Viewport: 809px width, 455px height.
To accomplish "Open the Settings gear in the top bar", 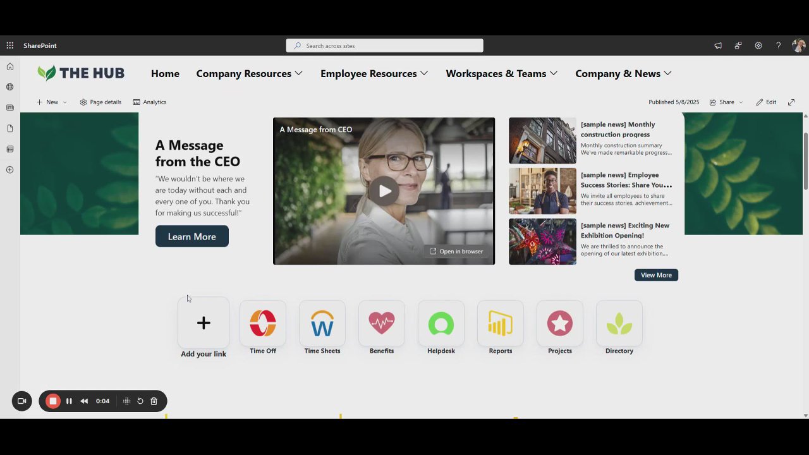I will point(758,45).
